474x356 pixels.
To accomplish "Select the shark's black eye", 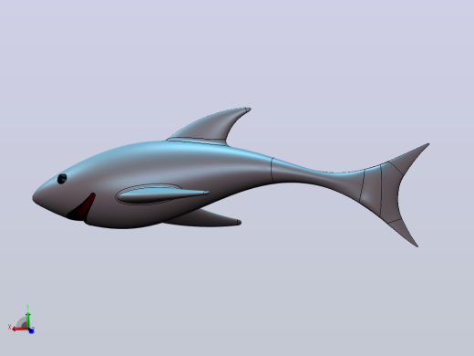I will coord(62,179).
